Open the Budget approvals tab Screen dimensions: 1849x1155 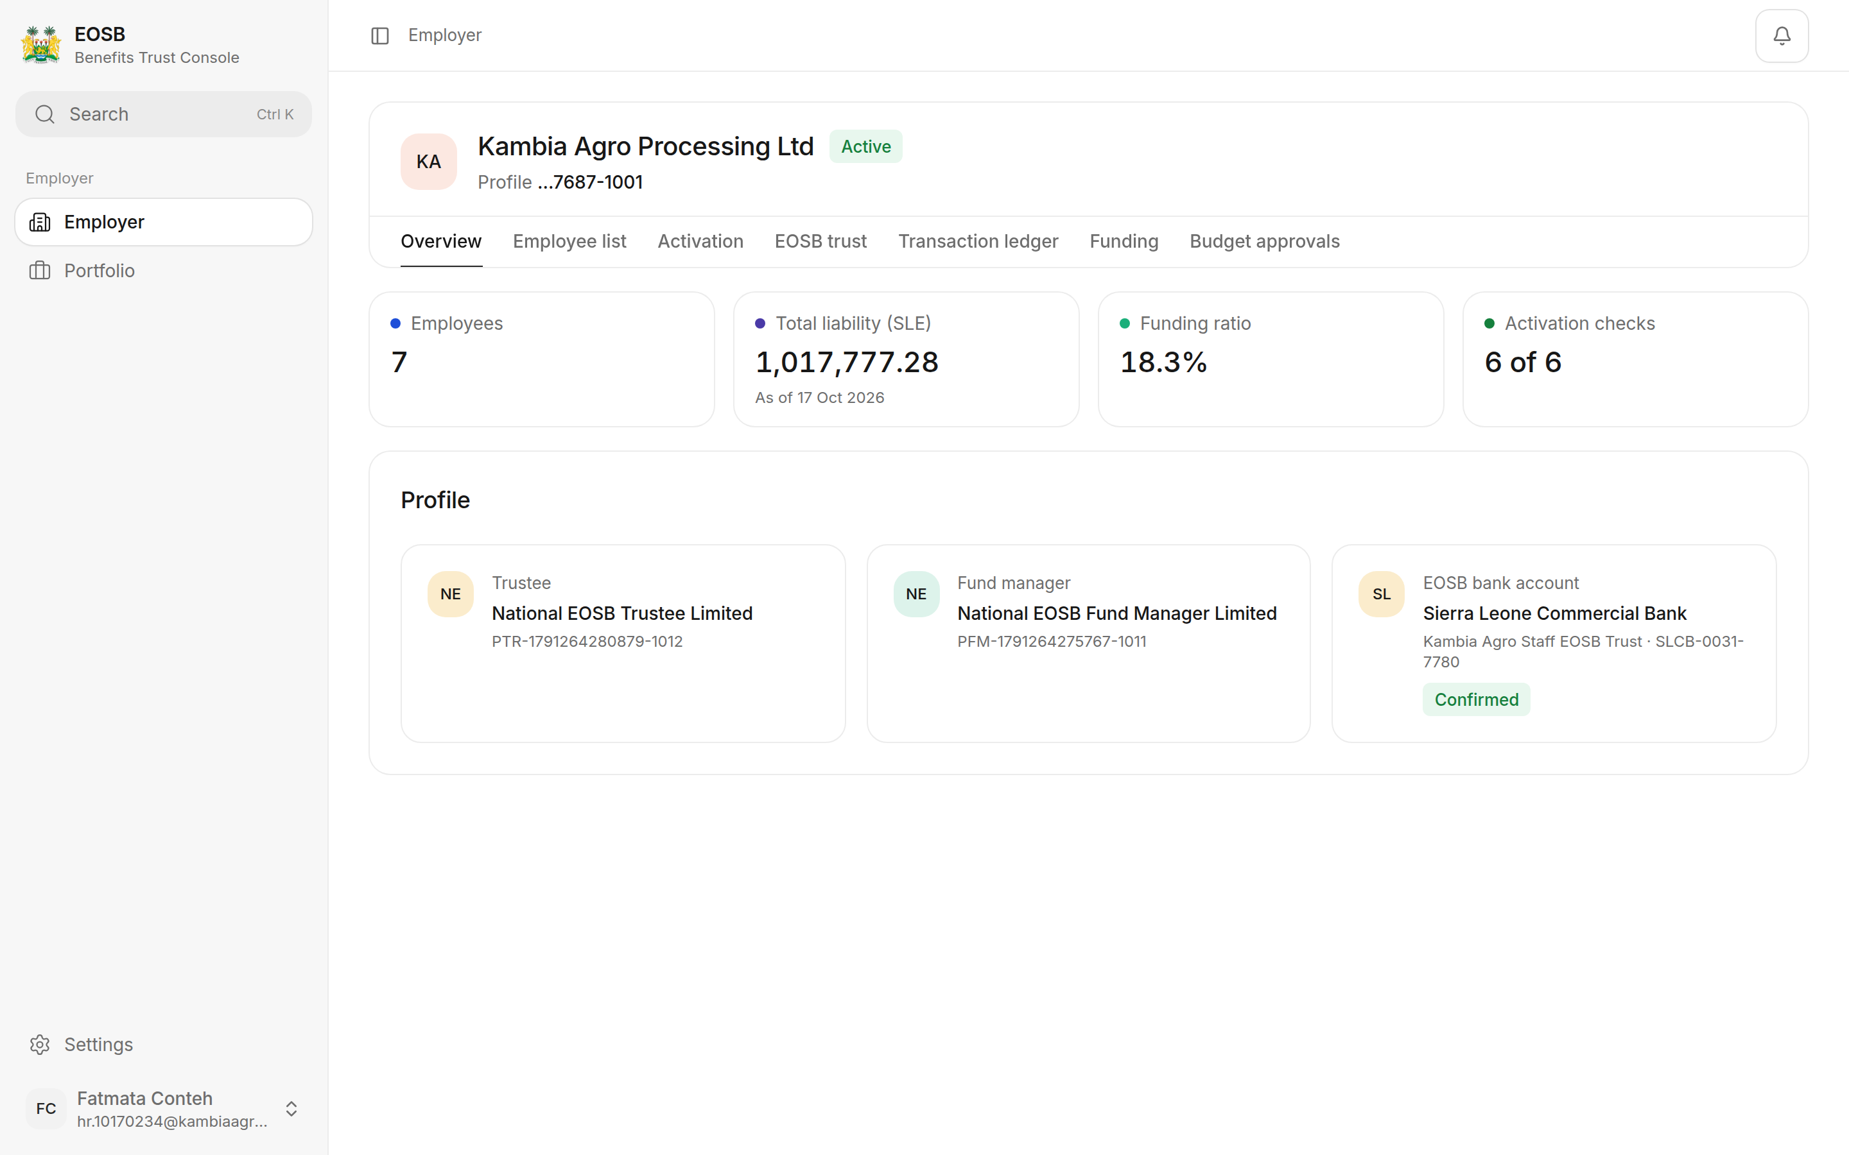click(x=1265, y=241)
